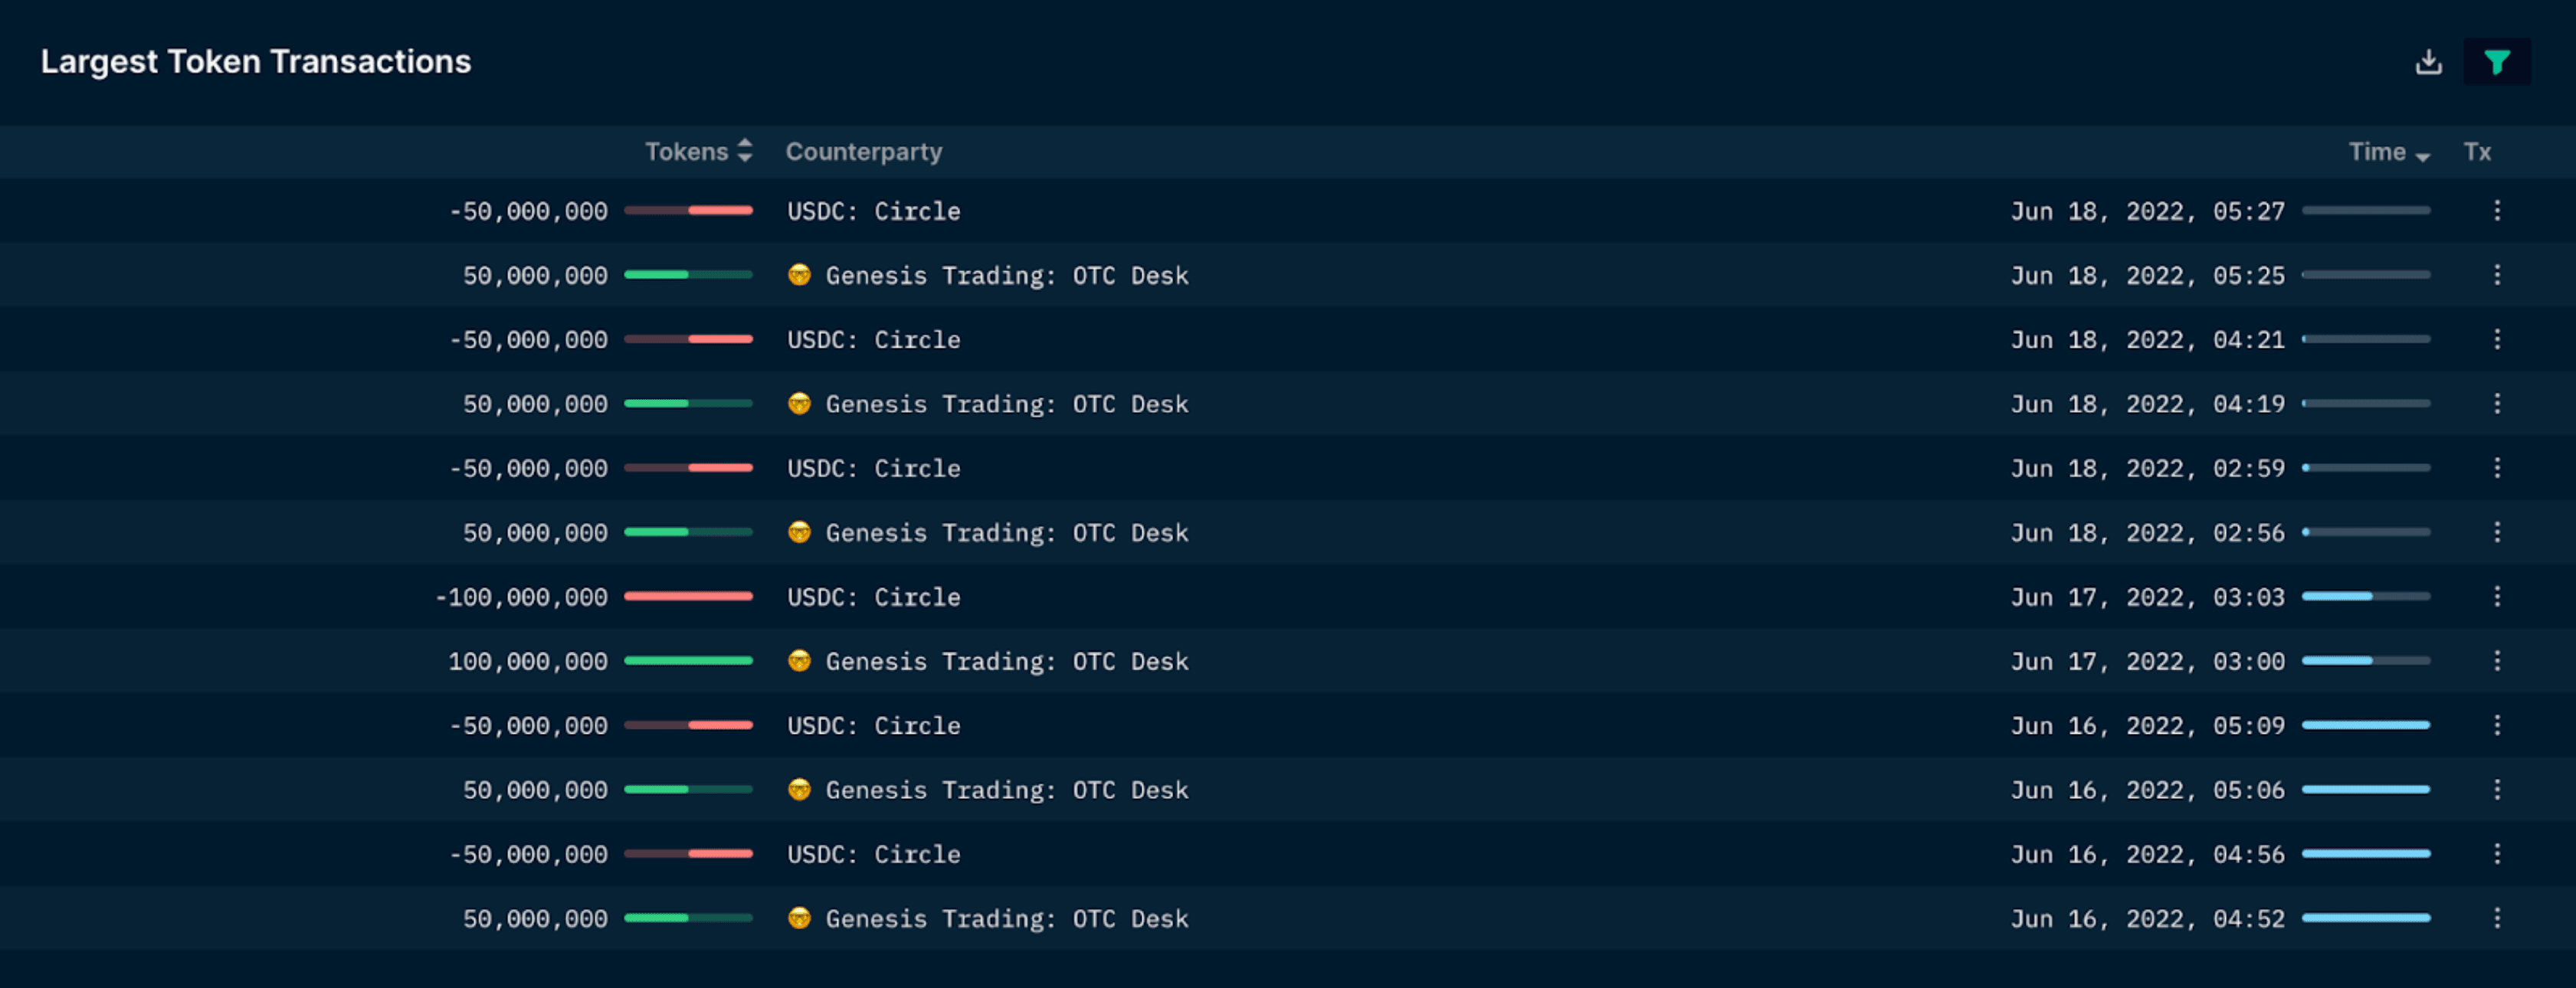This screenshot has width=2576, height=988.
Task: Open Tx menu for Jun 16 04:56 row
Action: click(2497, 853)
